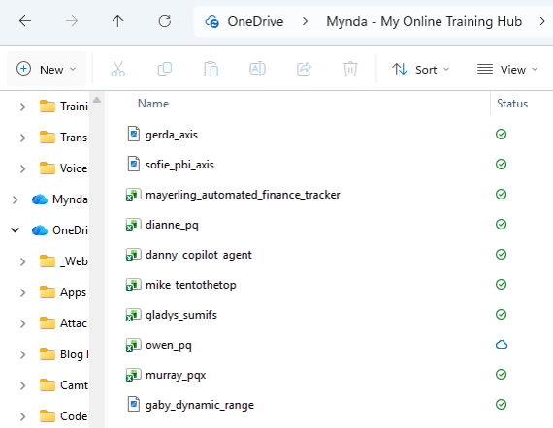
Task: Open the Camt folder in navigation pane
Action: click(63, 385)
